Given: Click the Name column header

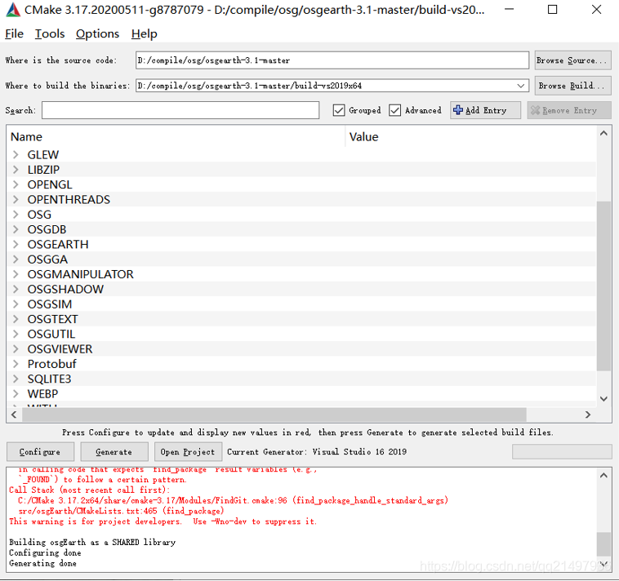Looking at the screenshot, I should pyautogui.click(x=176, y=137).
